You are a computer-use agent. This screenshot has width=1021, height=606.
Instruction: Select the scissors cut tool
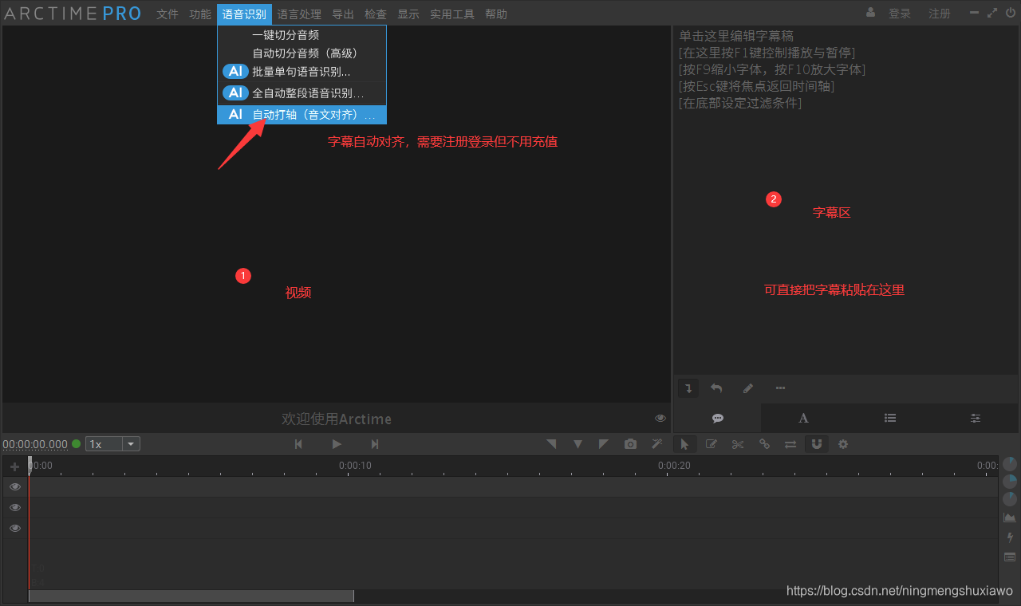pyautogui.click(x=738, y=444)
